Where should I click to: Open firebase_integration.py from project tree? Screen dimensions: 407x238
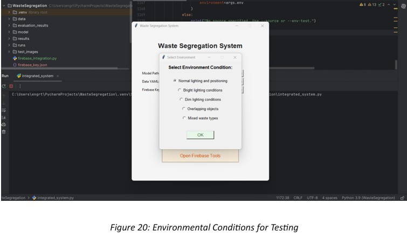point(37,58)
